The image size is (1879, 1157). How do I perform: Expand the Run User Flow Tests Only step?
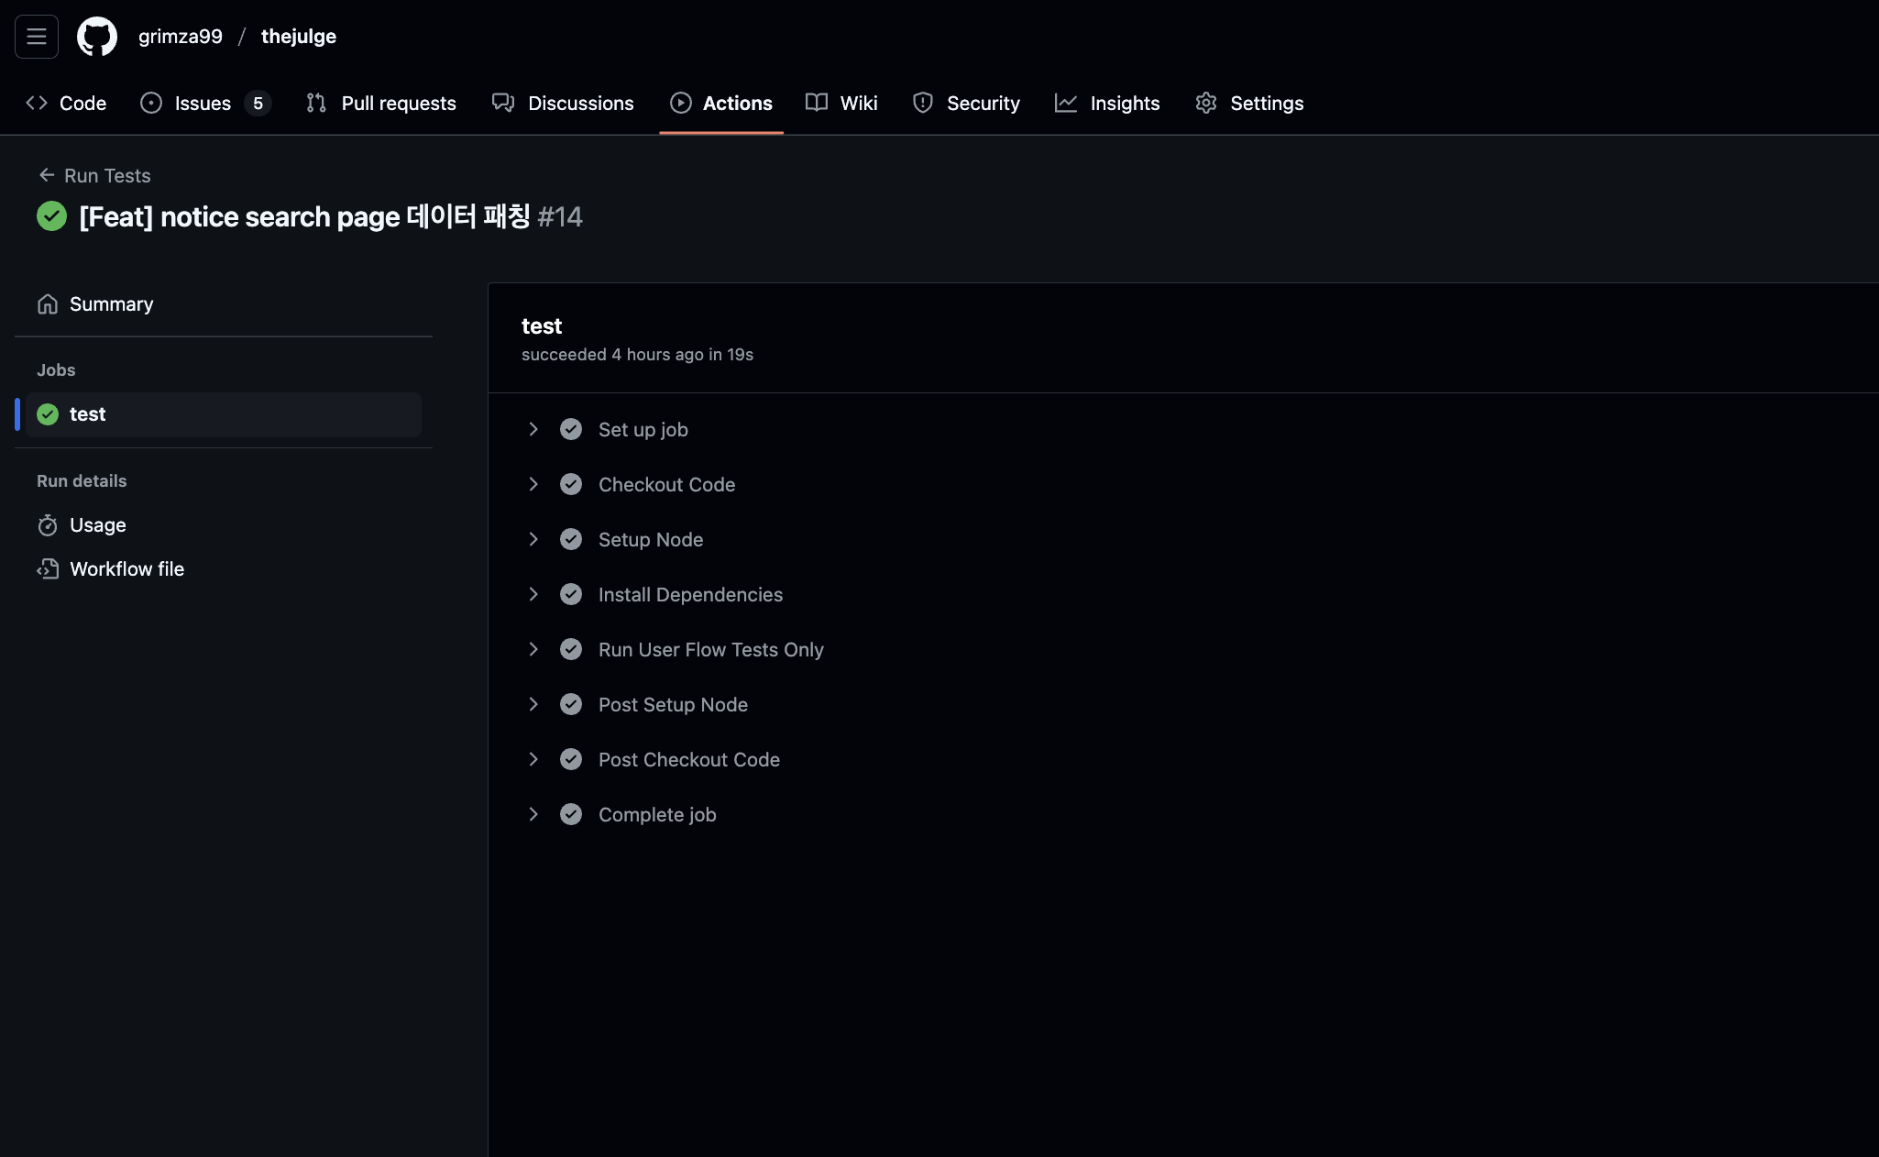533,649
